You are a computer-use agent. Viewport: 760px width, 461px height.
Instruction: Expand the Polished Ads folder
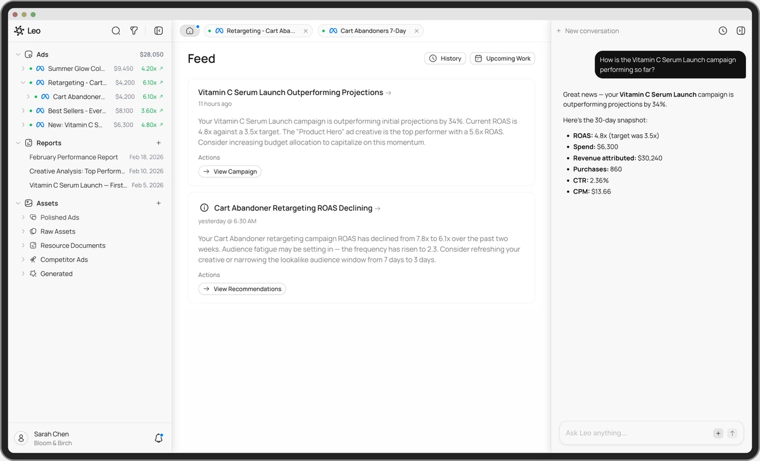pyautogui.click(x=23, y=218)
